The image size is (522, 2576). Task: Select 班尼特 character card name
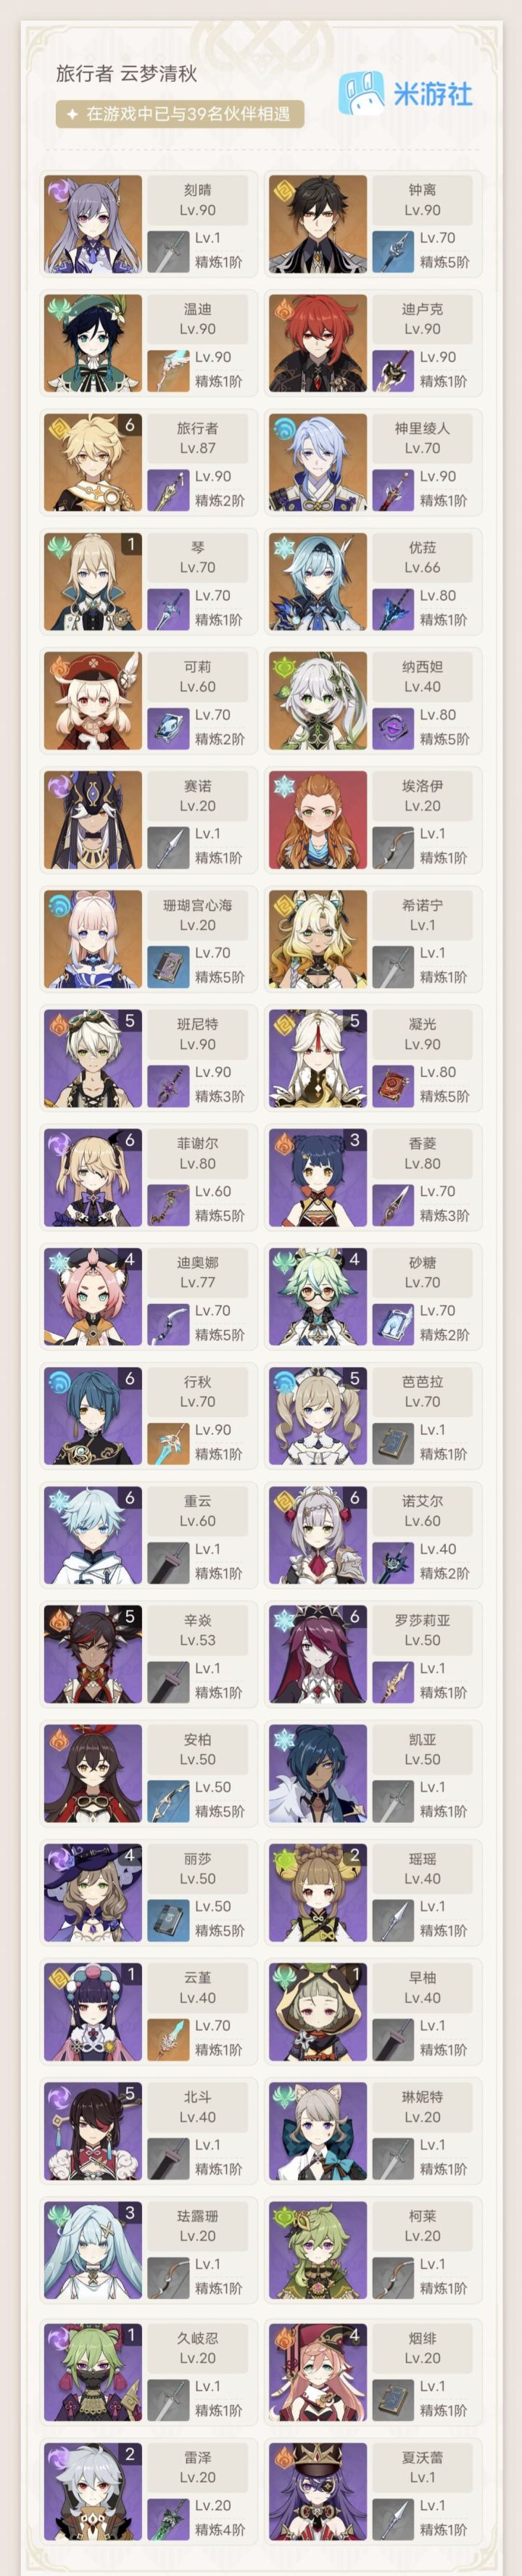tap(197, 1024)
